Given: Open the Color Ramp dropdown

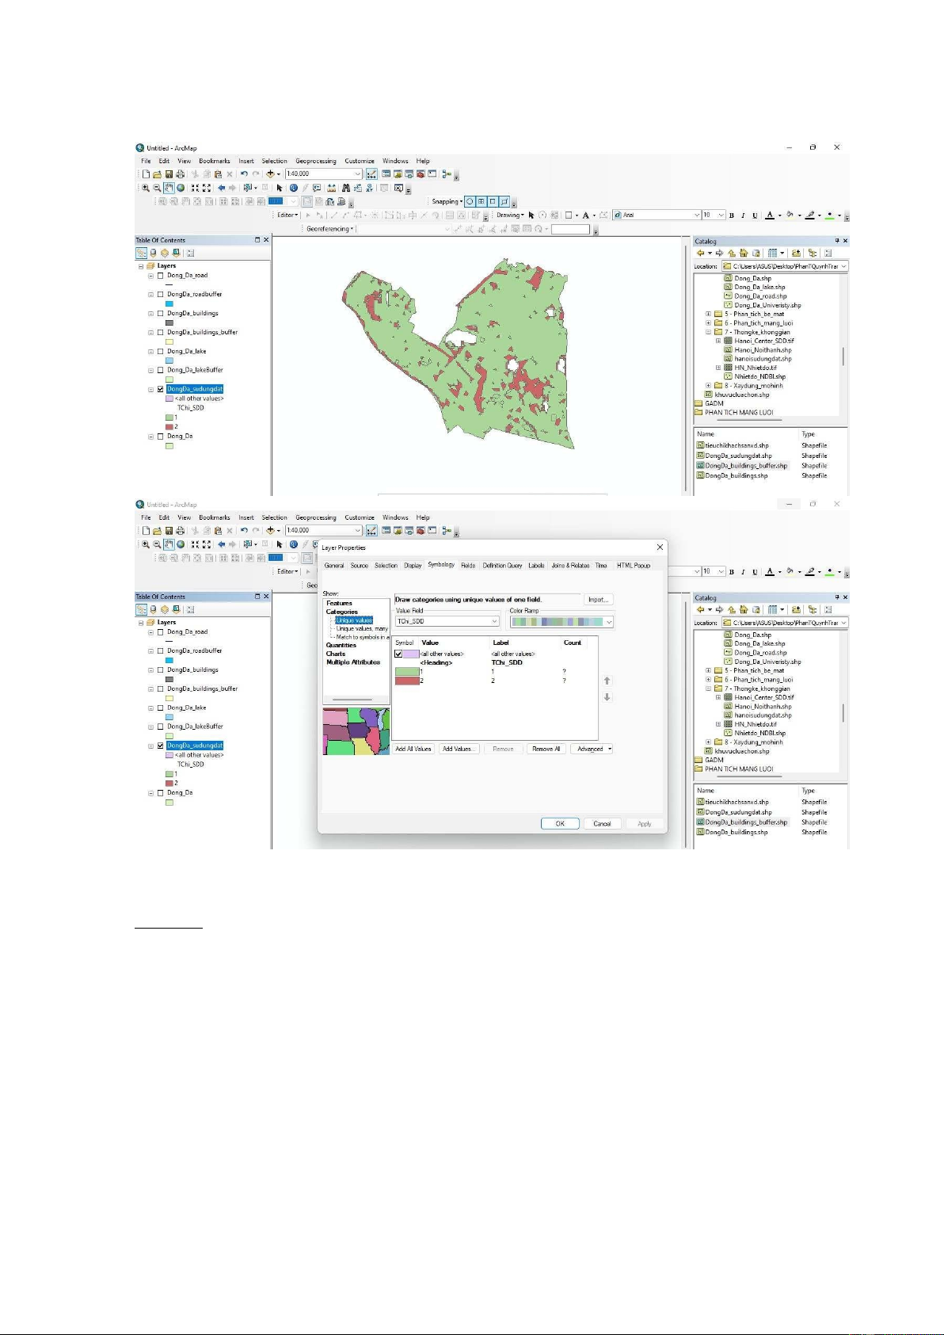Looking at the screenshot, I should (x=561, y=622).
